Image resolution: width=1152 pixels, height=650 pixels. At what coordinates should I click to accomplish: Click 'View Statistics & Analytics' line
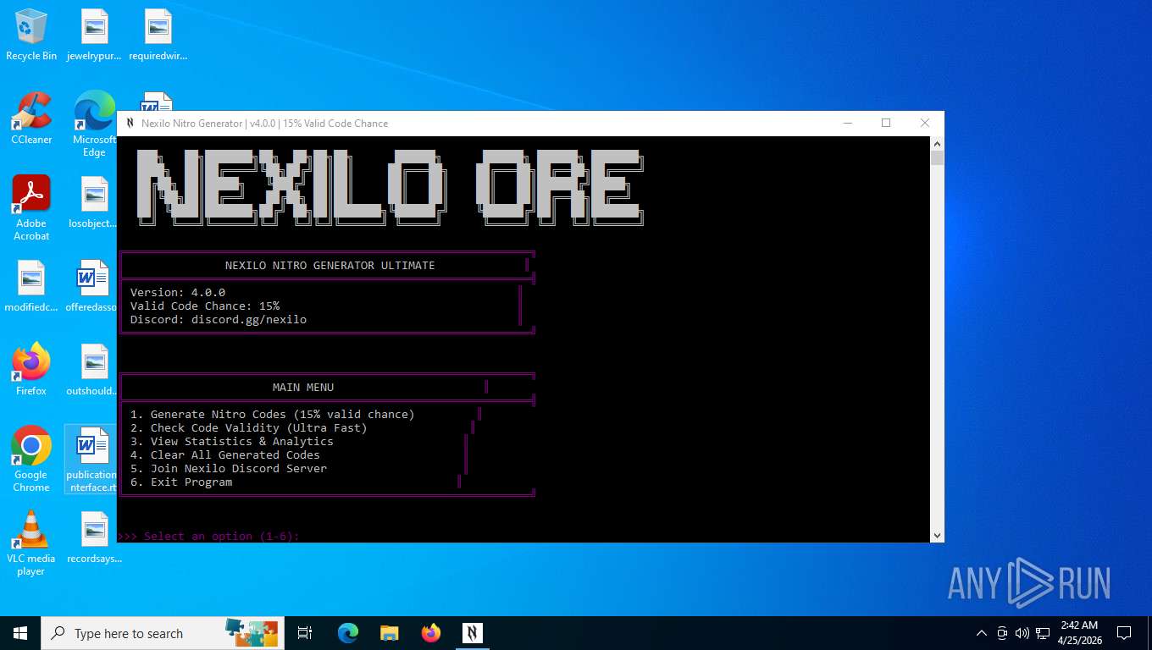tap(232, 442)
